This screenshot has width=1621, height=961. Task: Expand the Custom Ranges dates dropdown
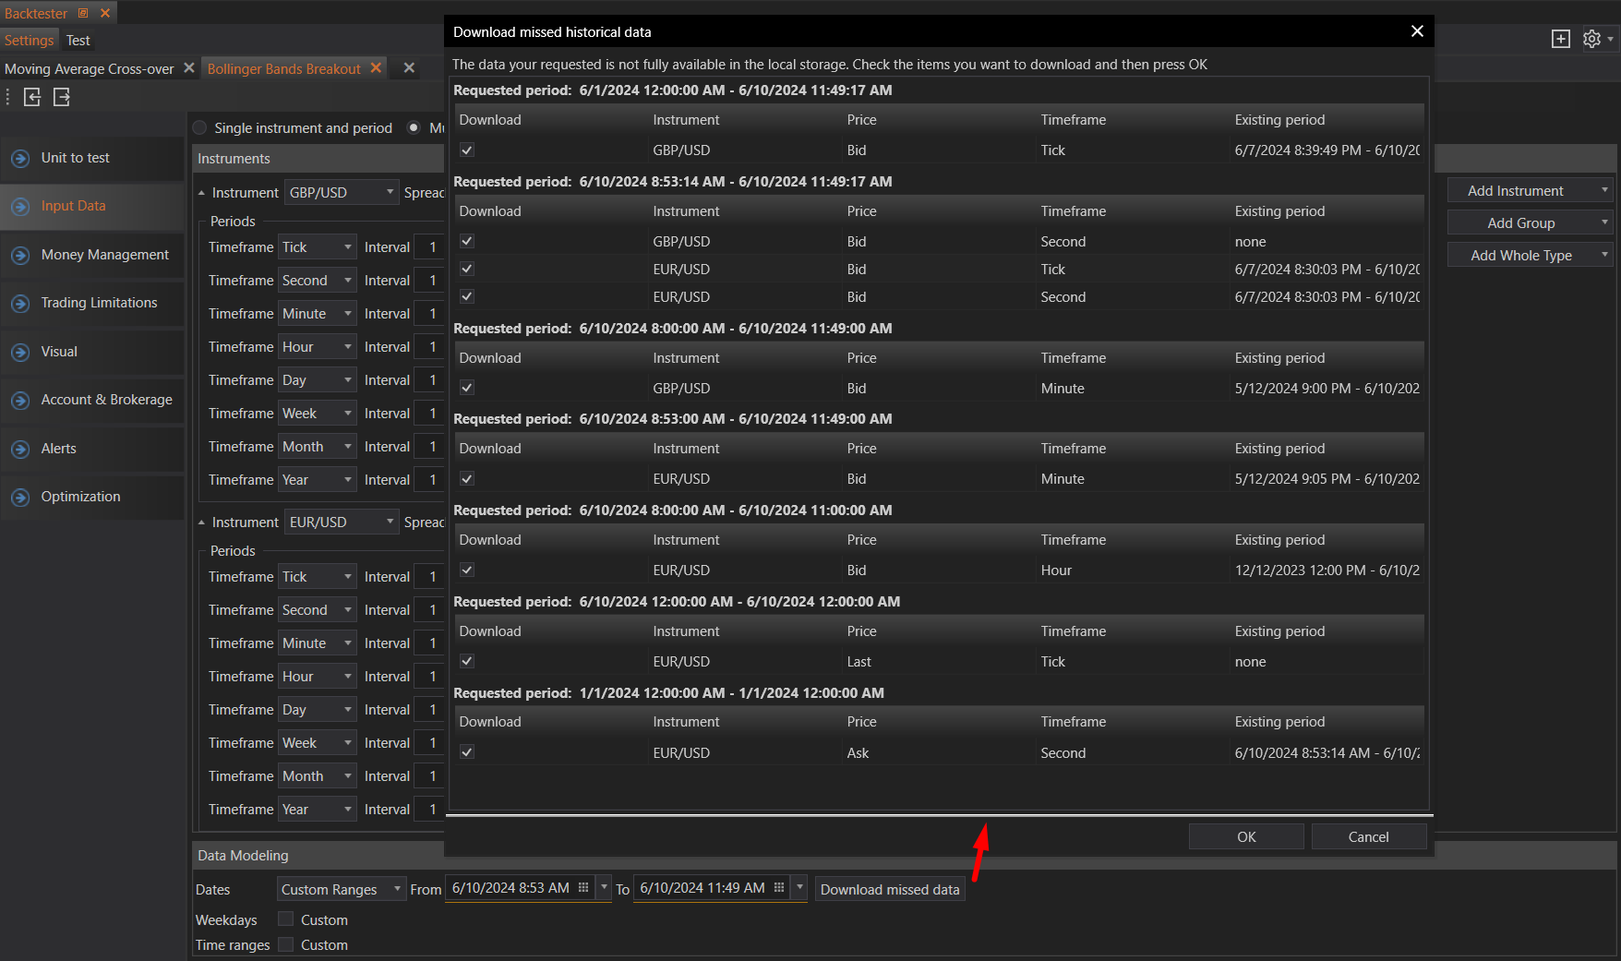(x=341, y=889)
